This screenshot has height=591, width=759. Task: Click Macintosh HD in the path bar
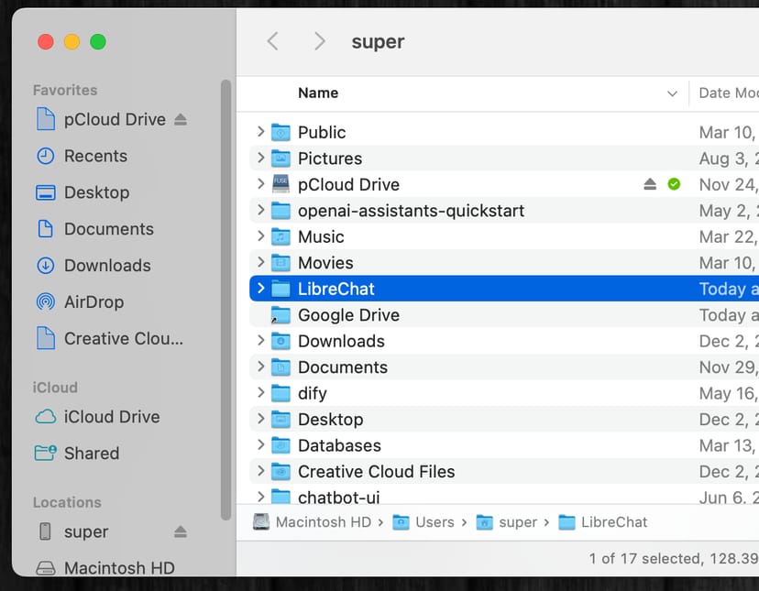point(323,522)
